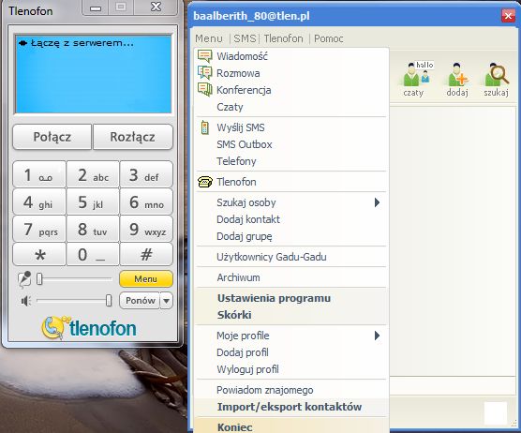Select Wyloguj profil menu item
The image size is (521, 433).
291,369
